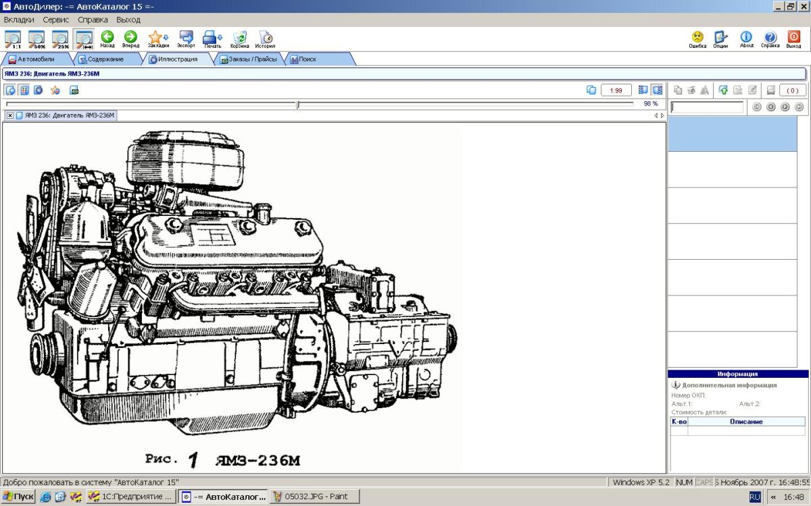
Task: Click the copy icon in parts panel
Action: (x=678, y=90)
